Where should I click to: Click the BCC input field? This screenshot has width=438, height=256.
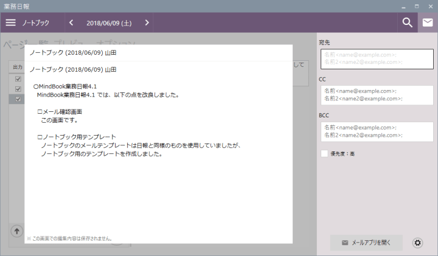click(377, 131)
